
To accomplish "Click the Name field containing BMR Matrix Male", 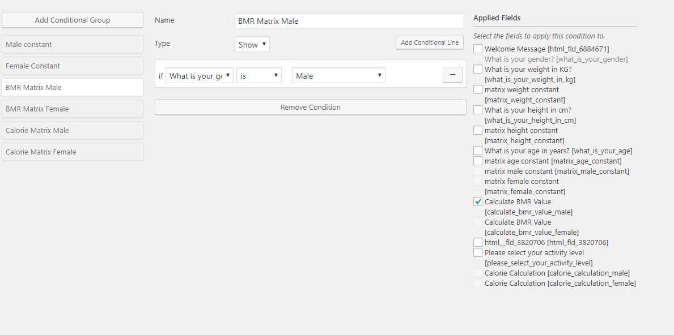I will [349, 20].
